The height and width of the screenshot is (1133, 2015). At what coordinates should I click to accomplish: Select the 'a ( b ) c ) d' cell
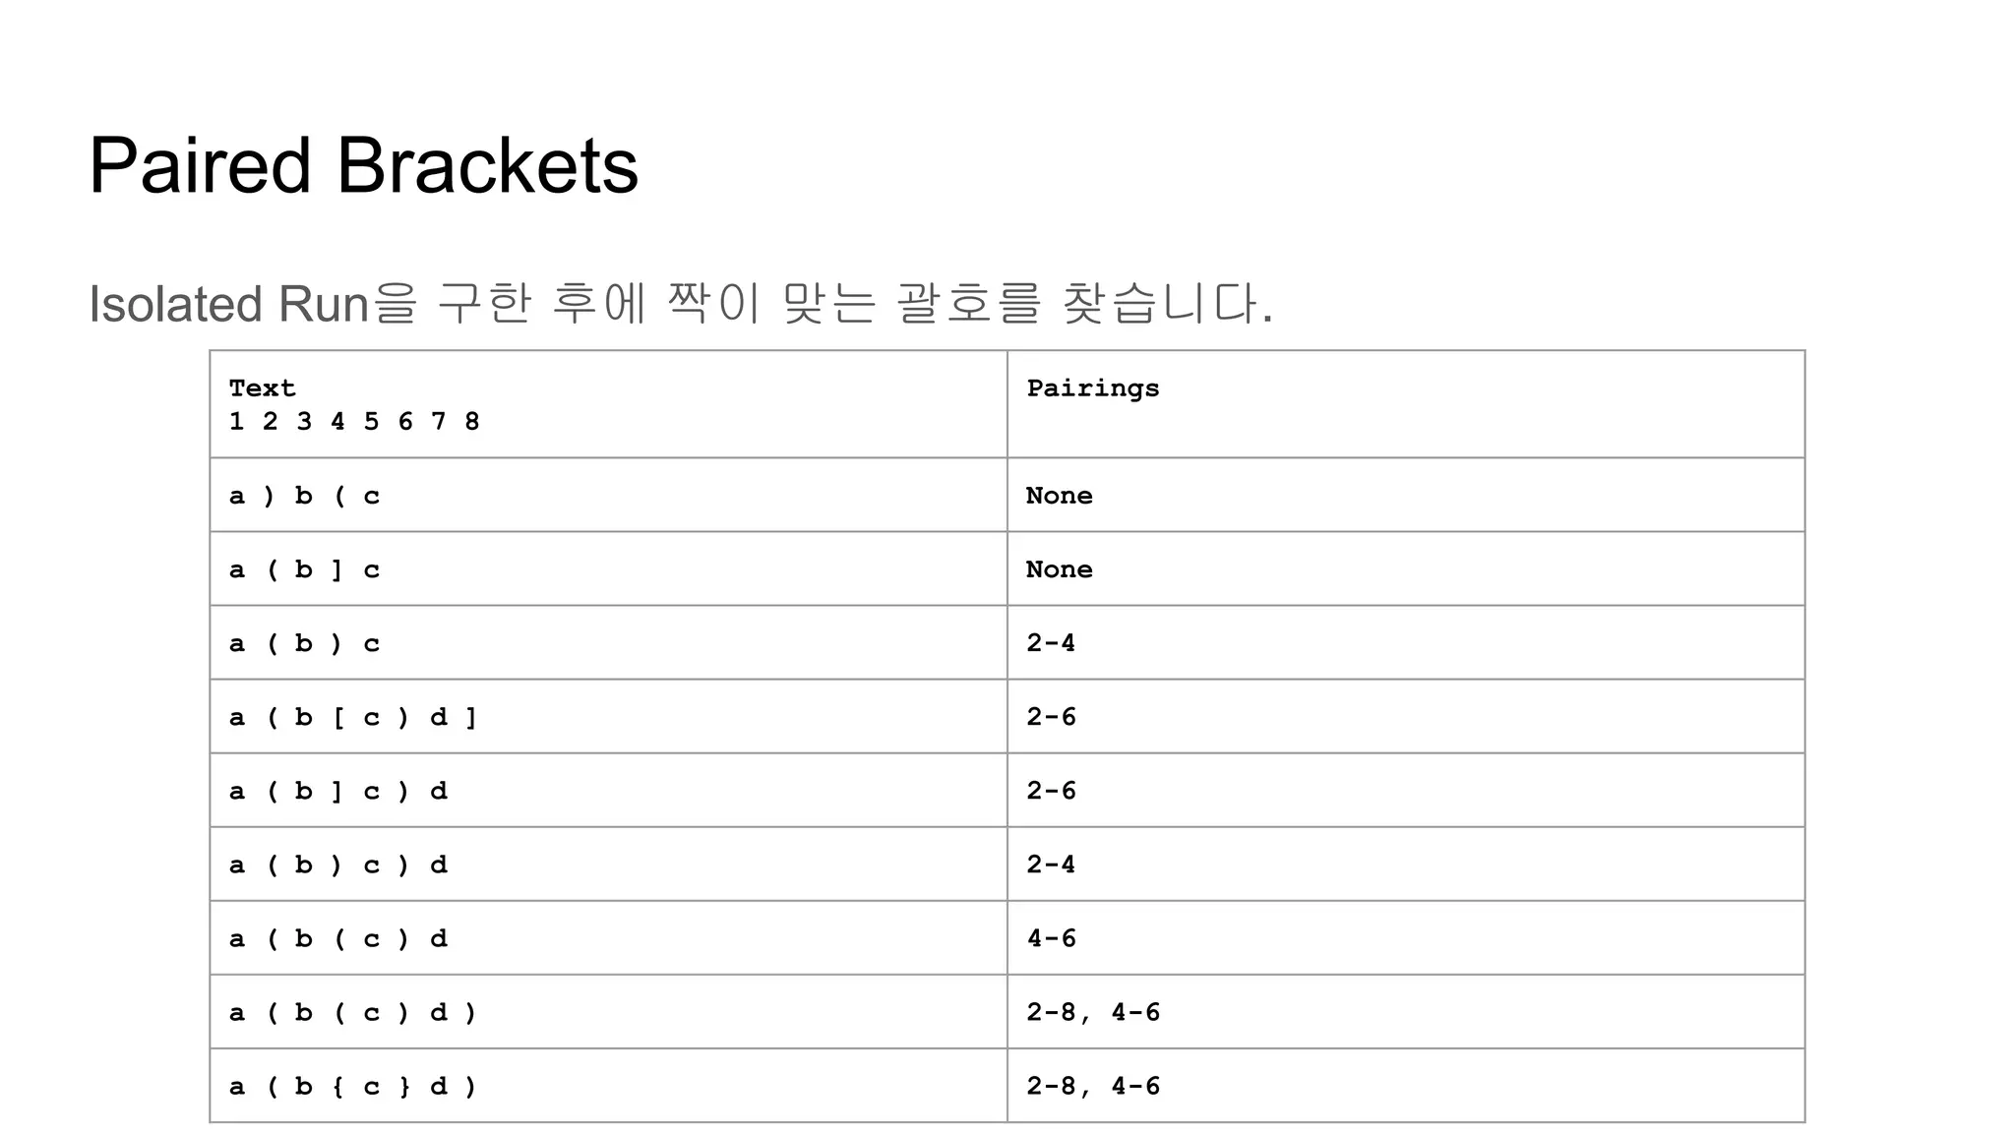[x=338, y=865]
